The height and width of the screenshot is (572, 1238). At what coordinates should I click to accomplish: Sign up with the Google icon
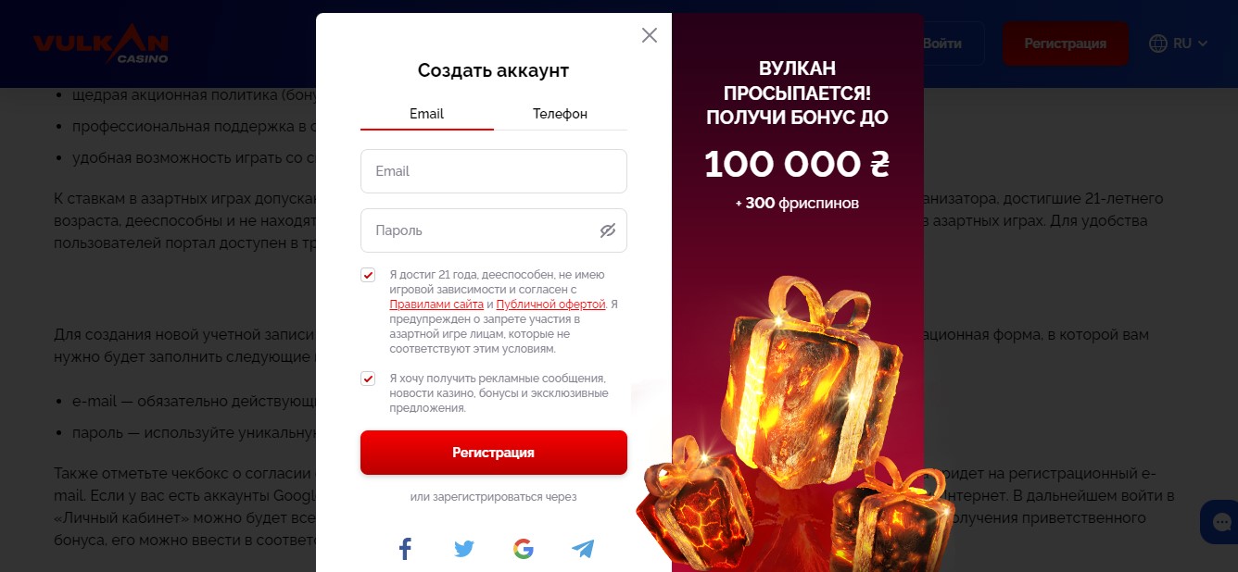pyautogui.click(x=524, y=549)
